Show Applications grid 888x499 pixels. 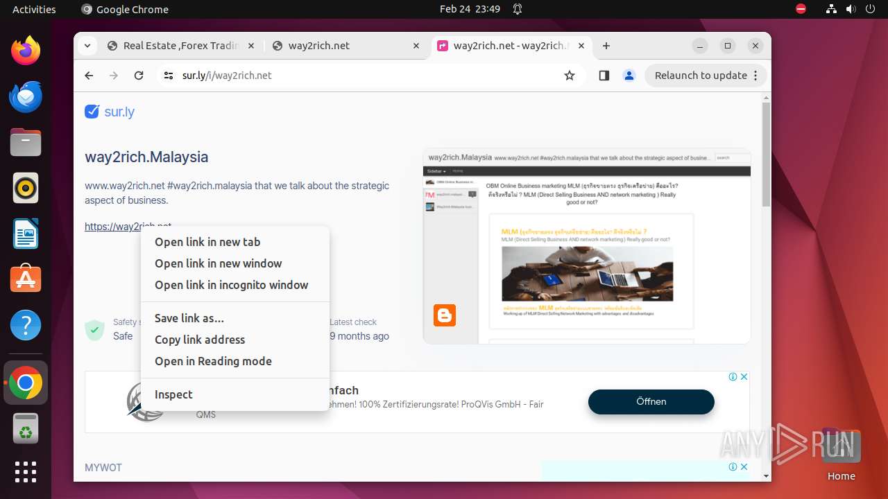26,472
